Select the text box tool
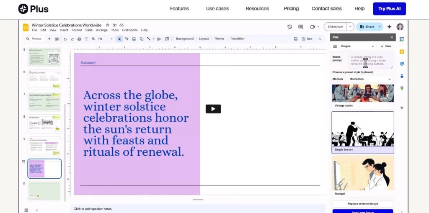Viewport: 429px width, 213px height. click(x=127, y=39)
